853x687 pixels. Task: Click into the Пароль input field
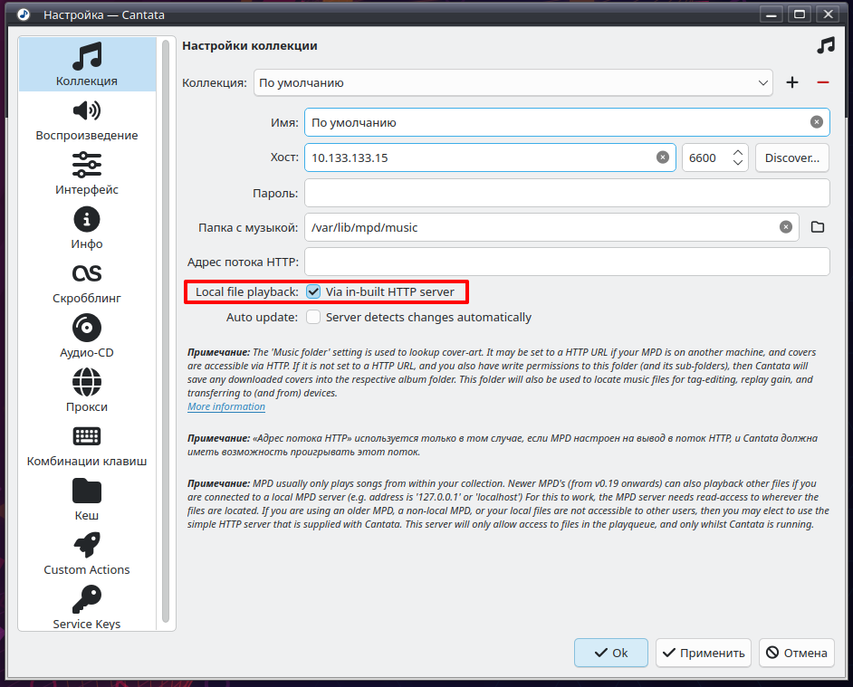coord(567,193)
